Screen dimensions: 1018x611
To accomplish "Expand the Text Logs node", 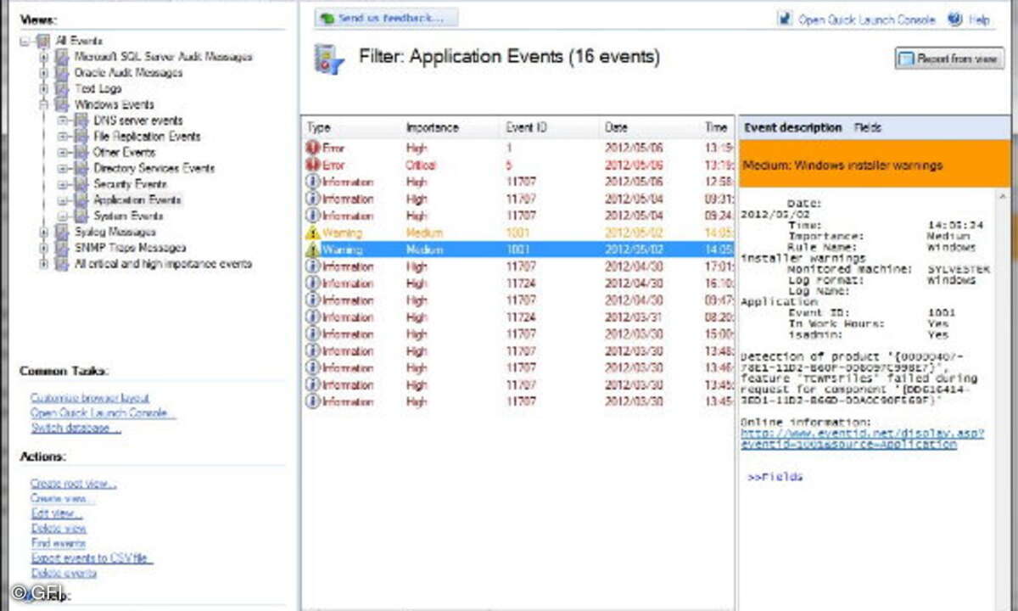I will tap(44, 88).
